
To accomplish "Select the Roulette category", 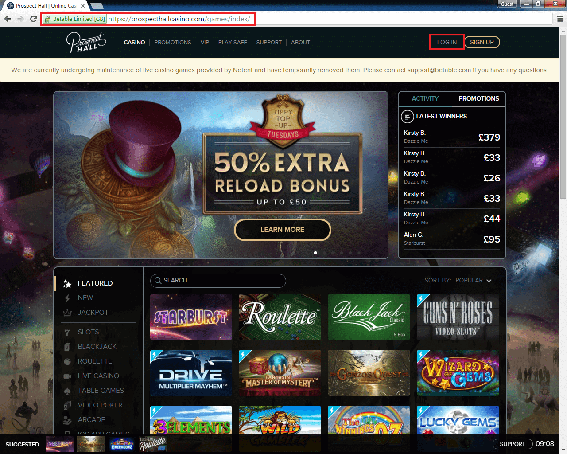I will click(x=95, y=361).
